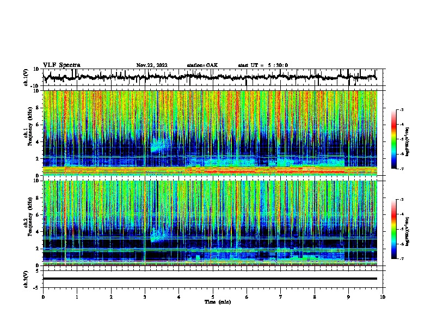Click the "0" tick on the Time axis

pyautogui.click(x=43, y=297)
